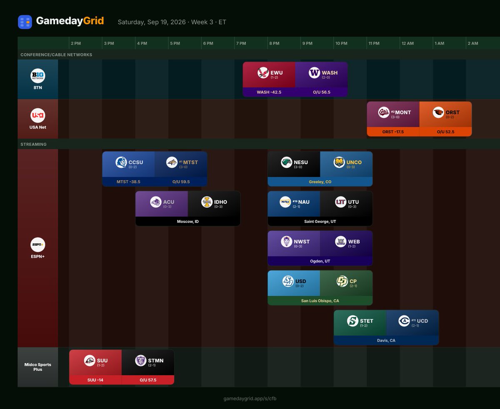Click the EWU eagle team logo
Screen dimensions: 500x409
click(x=263, y=73)
